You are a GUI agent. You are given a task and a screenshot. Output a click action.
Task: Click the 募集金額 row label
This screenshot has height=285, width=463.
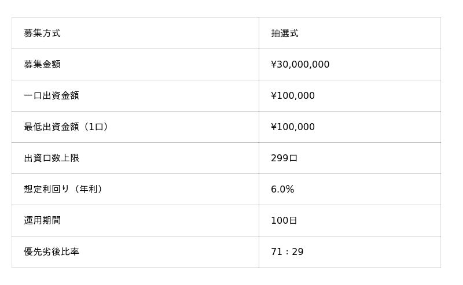42,65
